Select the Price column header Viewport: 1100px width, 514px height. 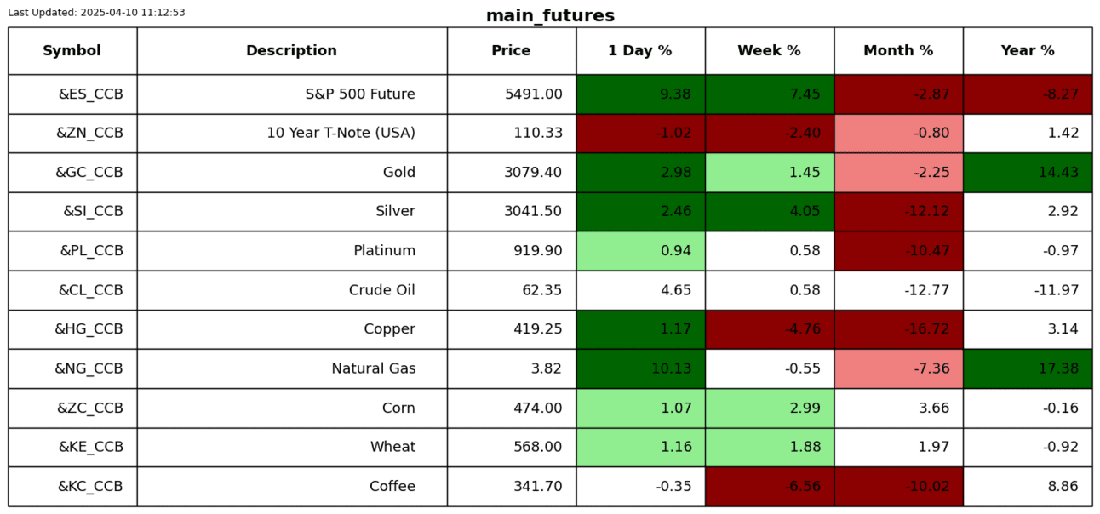[511, 51]
